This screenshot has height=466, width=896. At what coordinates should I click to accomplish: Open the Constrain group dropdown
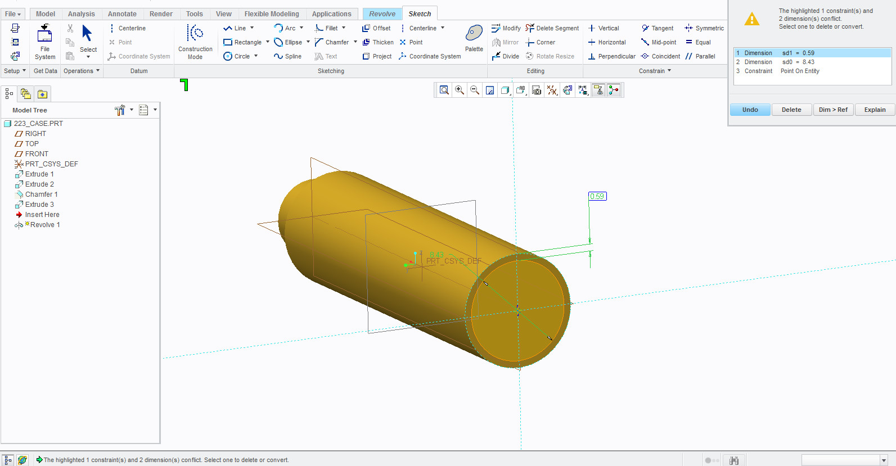pos(655,71)
